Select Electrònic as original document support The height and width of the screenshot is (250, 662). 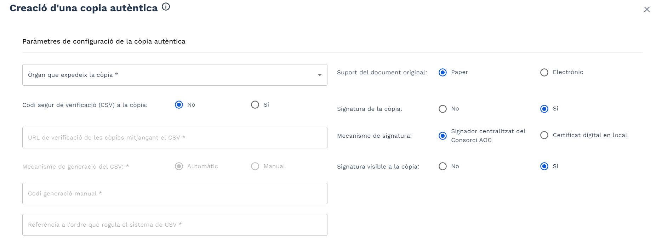click(544, 73)
